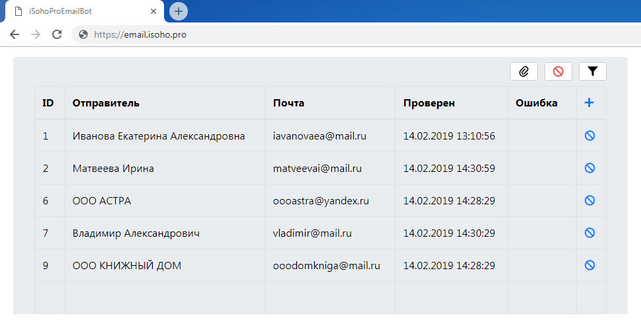
Task: Click the red block button in toolbar
Action: click(x=558, y=71)
